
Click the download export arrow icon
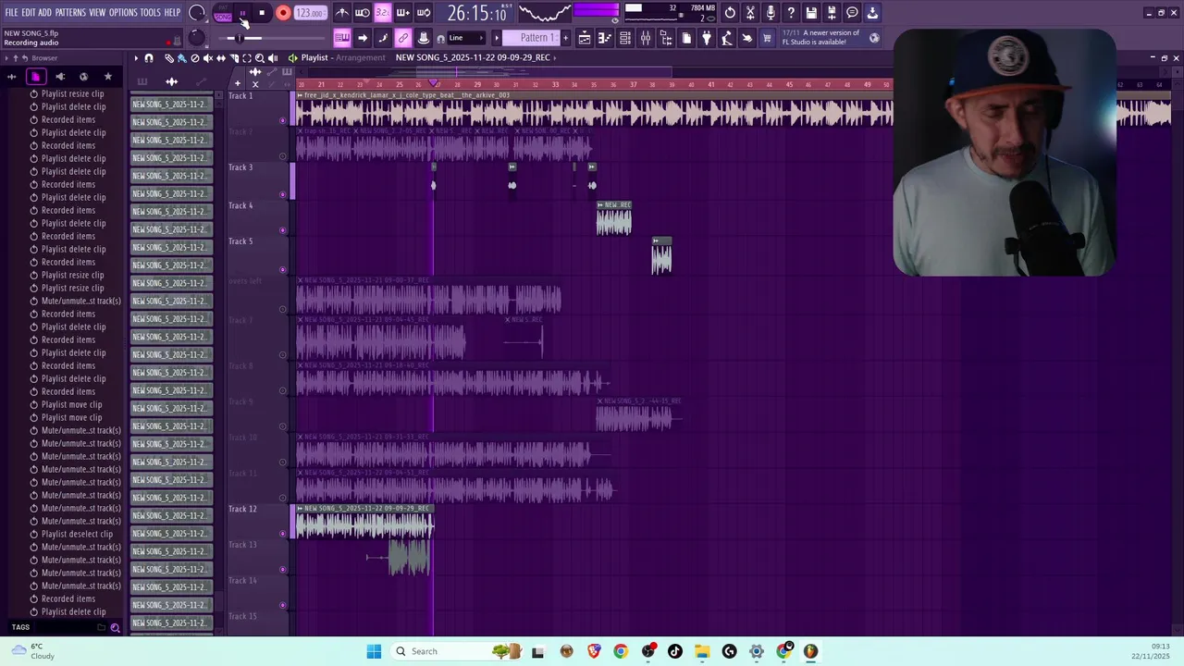(872, 13)
